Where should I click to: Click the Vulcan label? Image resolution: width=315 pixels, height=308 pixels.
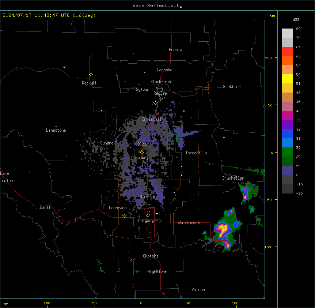[198, 290]
